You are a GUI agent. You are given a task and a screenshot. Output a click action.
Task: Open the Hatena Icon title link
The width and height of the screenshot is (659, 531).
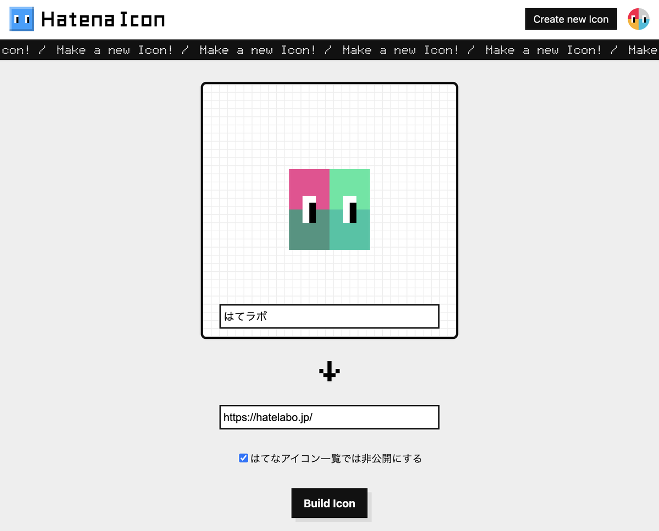pos(103,20)
